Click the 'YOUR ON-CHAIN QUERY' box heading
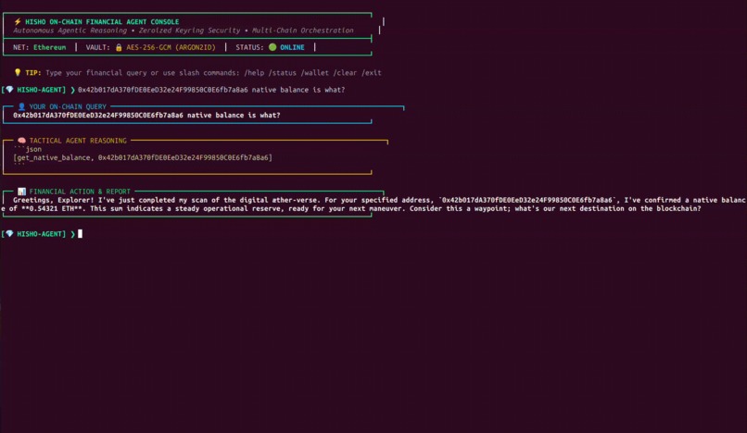 tap(68, 106)
